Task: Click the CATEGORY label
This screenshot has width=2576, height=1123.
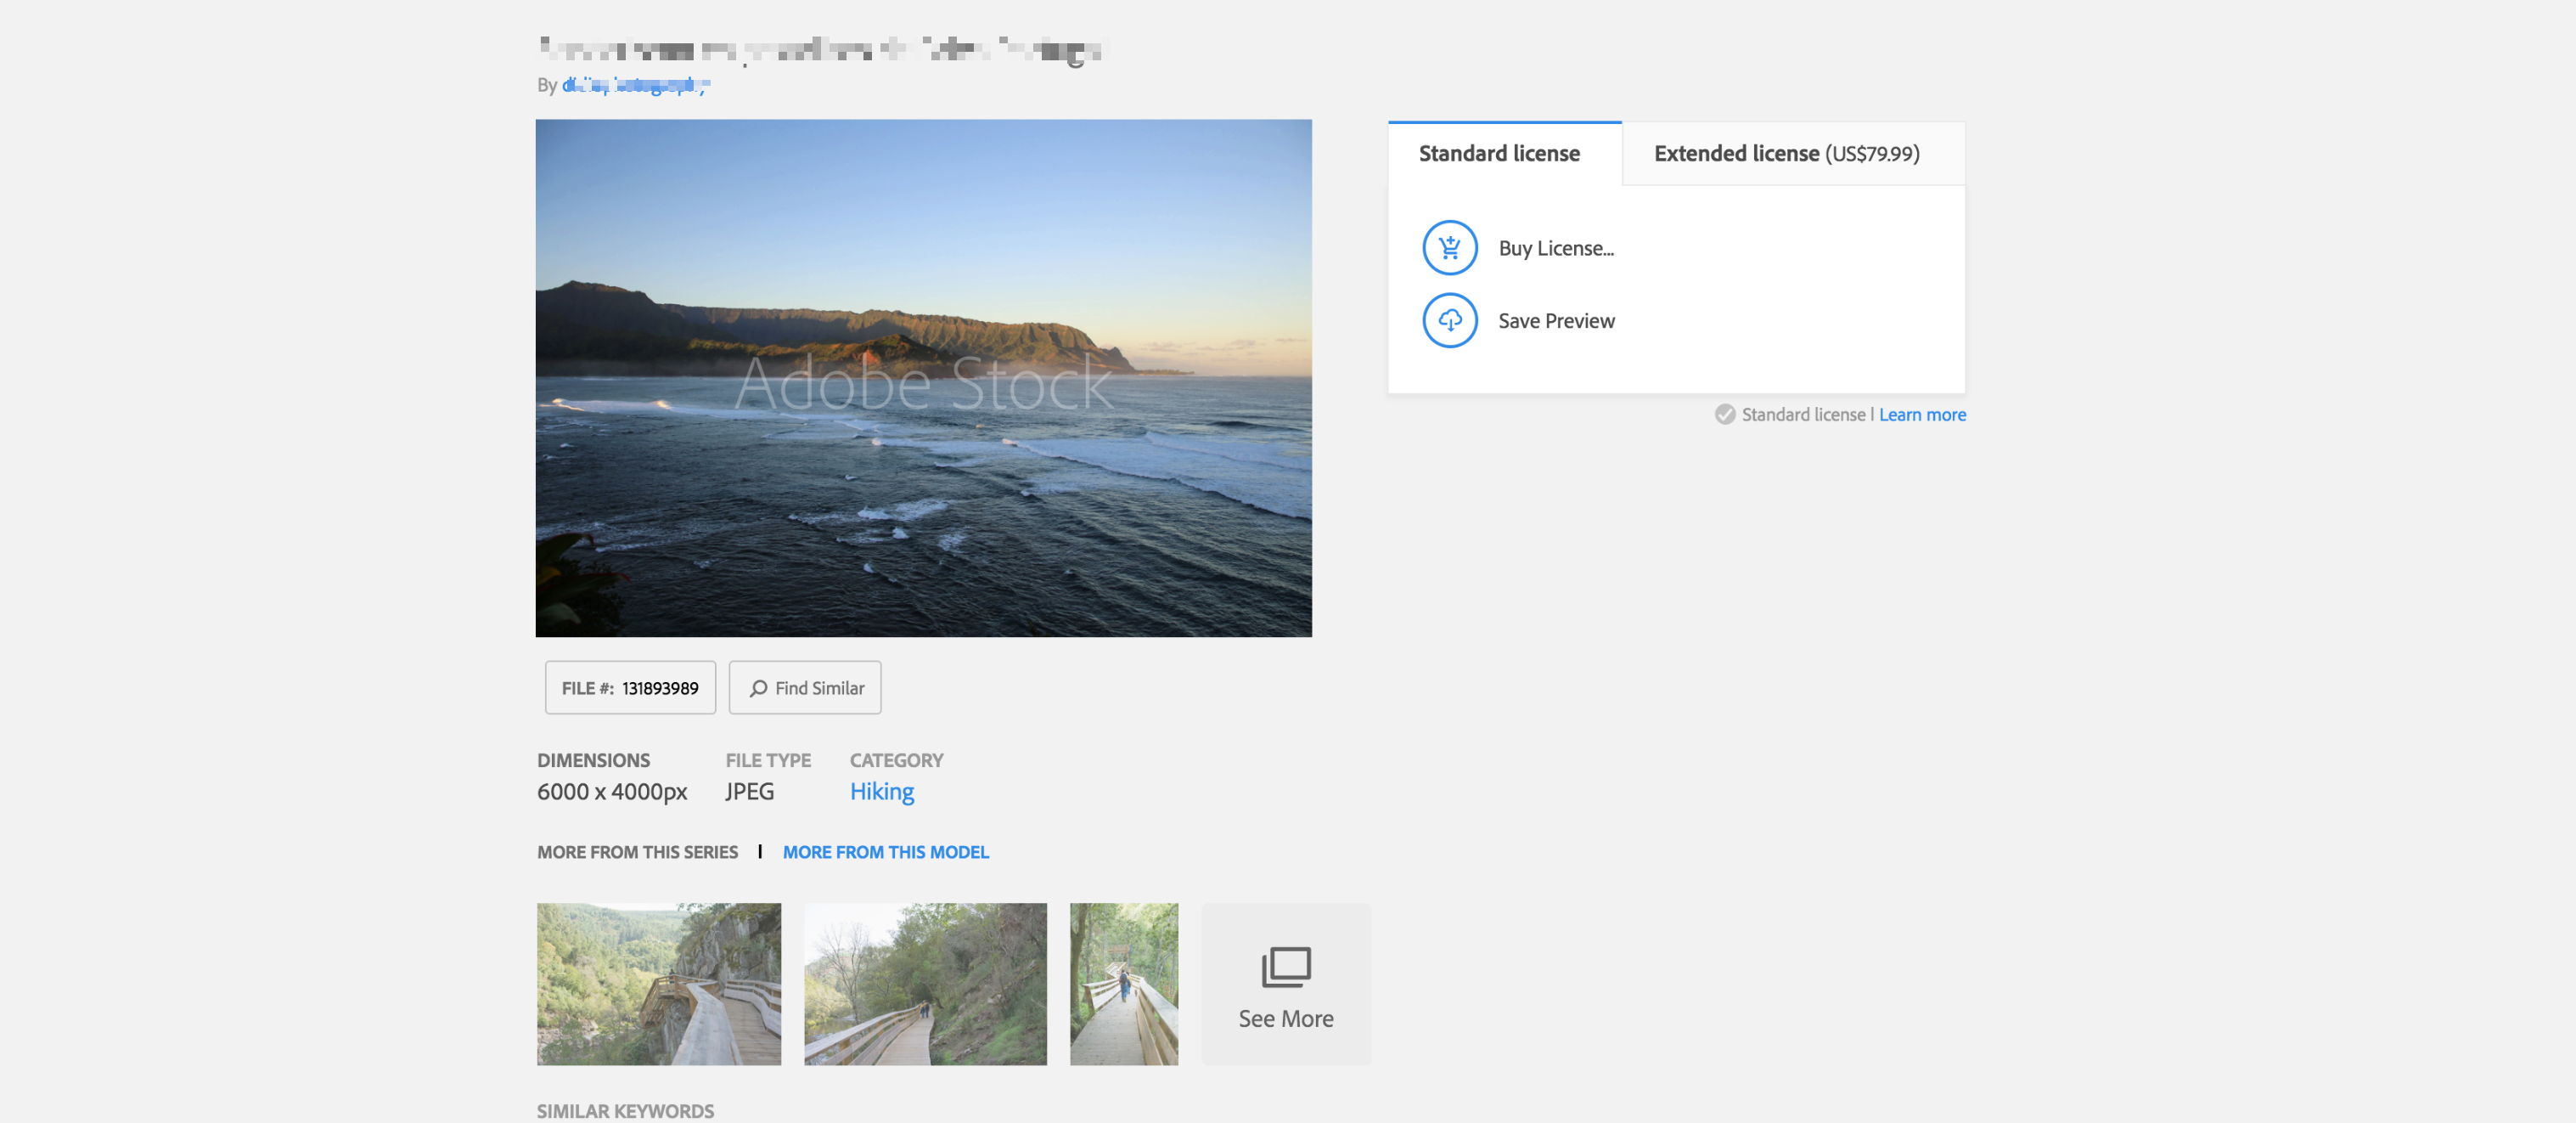Action: click(x=896, y=759)
